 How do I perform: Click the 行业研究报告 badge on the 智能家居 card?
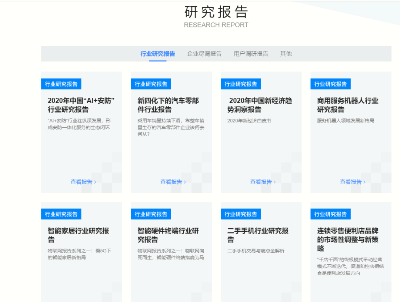point(61,214)
